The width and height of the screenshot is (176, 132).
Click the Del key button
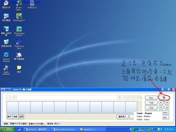(151, 108)
